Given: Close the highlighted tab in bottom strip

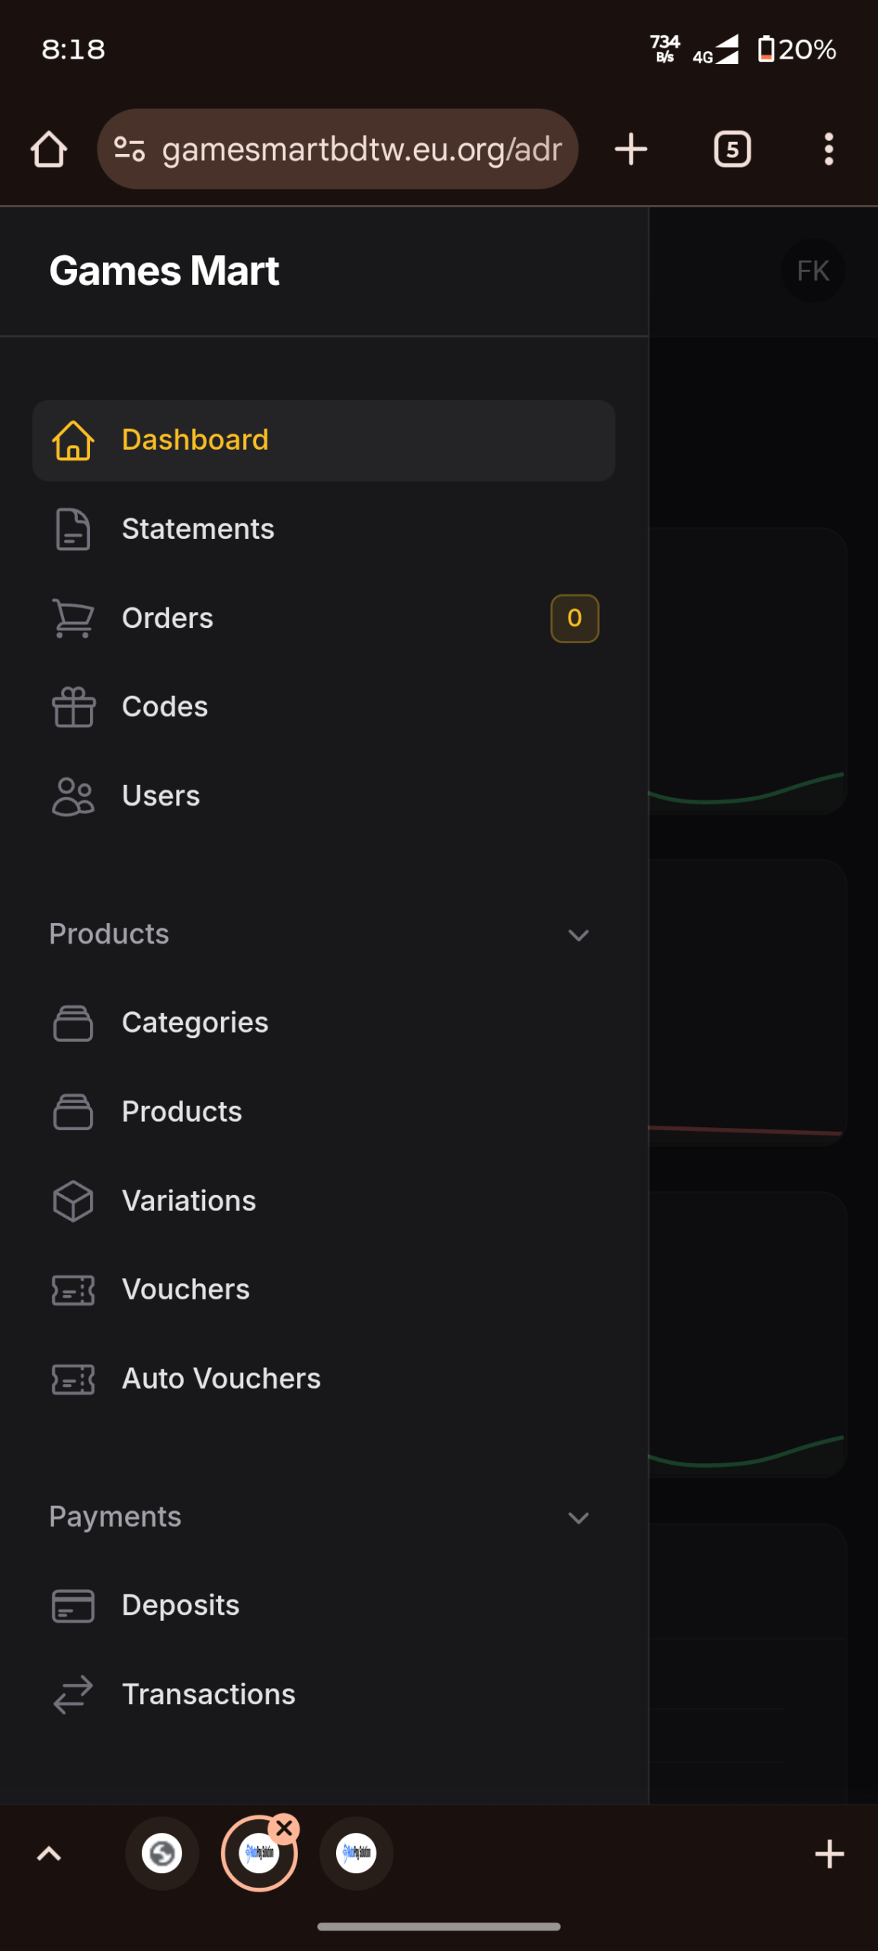Looking at the screenshot, I should (284, 1828).
